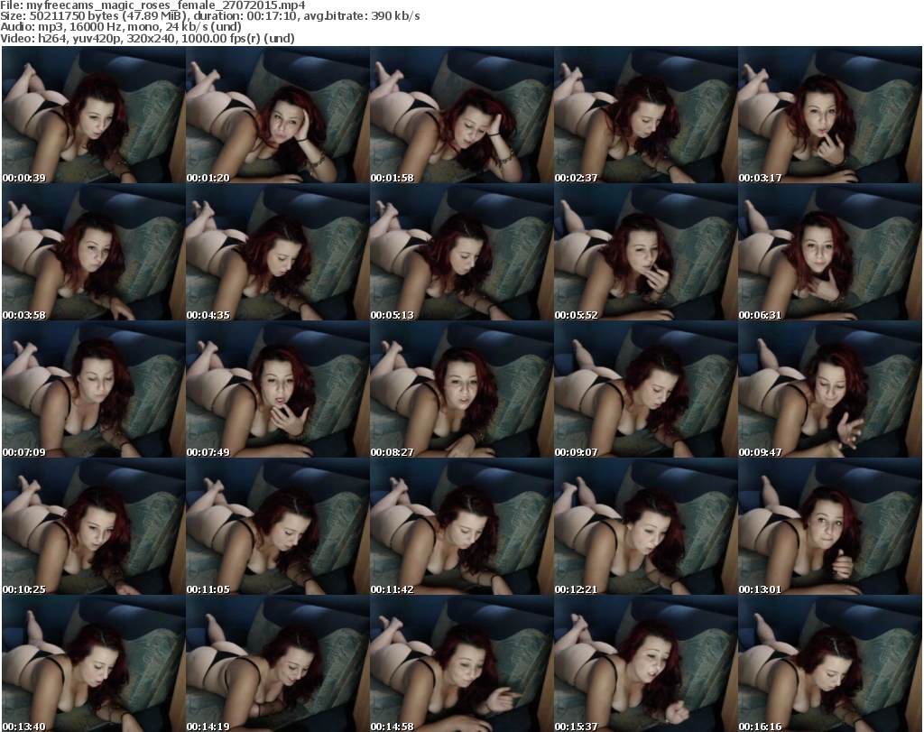The width and height of the screenshot is (924, 732).
Task: Select frame with timestamp 00:11:05
Action: click(x=278, y=527)
